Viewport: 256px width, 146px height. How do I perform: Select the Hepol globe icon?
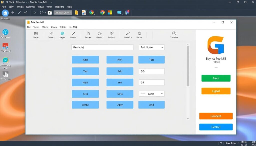tap(62, 35)
